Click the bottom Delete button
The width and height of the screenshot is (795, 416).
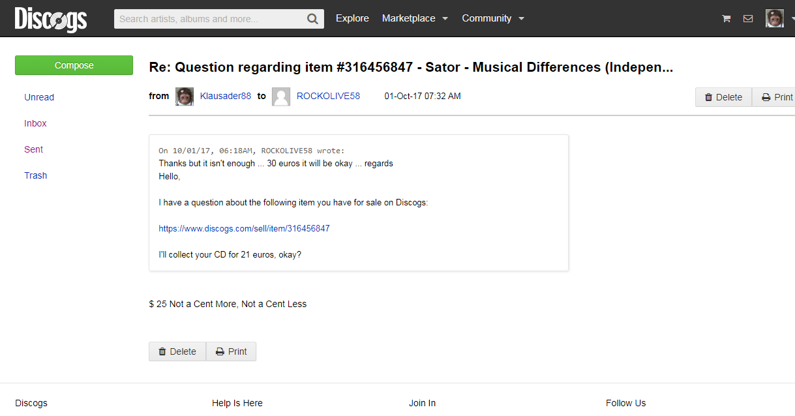point(177,351)
